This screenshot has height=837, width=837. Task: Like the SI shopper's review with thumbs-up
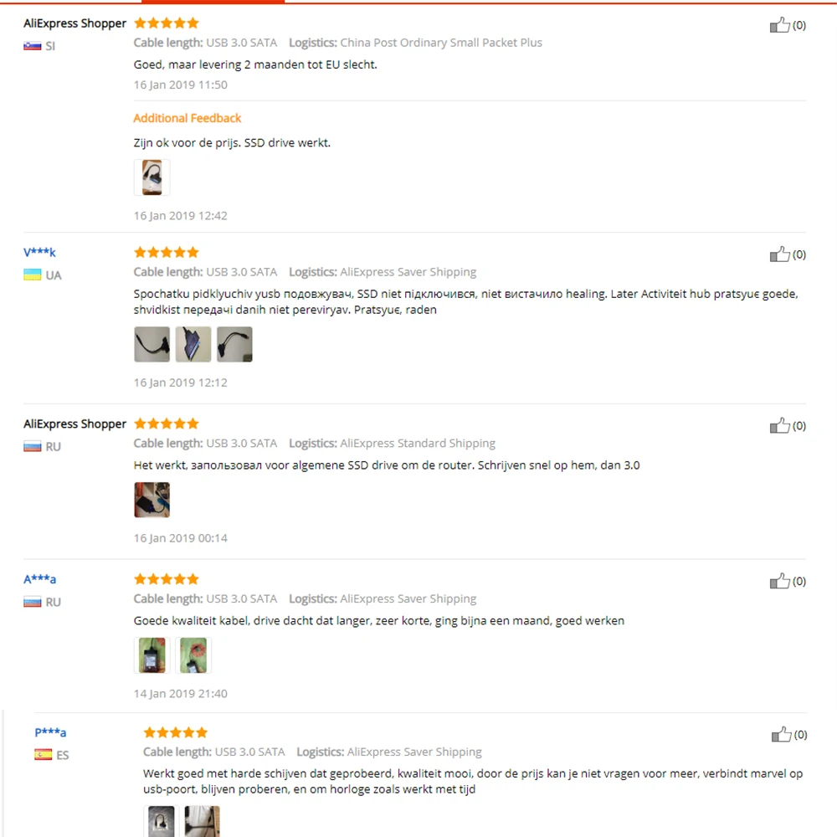(x=779, y=24)
